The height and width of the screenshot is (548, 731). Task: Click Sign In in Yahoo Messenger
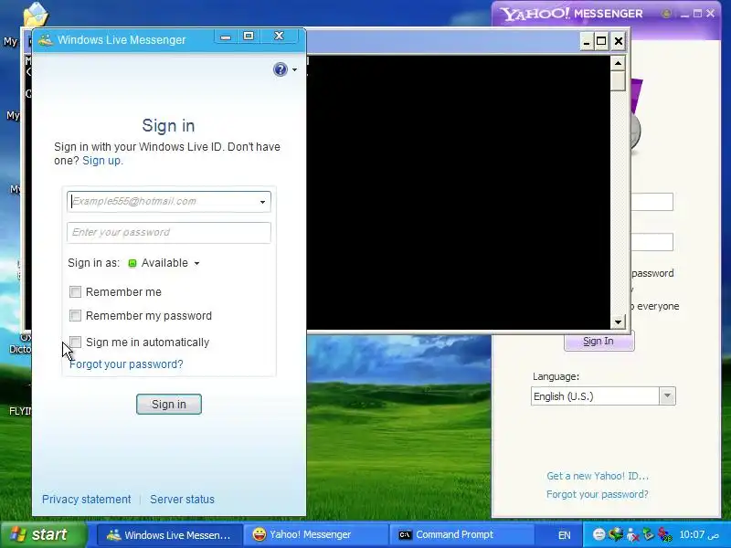point(599,341)
